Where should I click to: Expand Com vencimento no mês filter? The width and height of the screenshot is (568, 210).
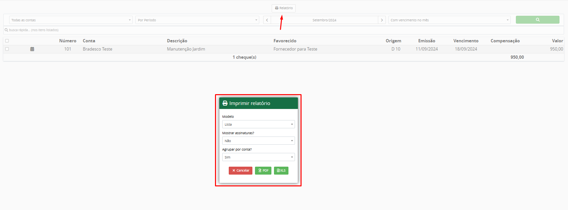click(449, 20)
